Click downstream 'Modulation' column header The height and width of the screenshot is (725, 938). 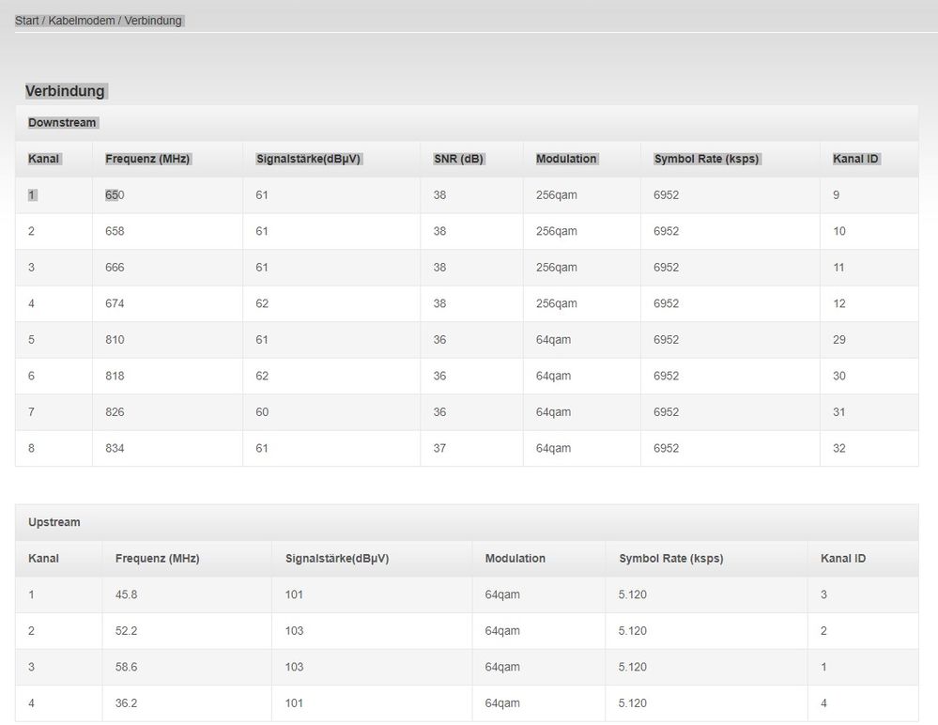(566, 159)
